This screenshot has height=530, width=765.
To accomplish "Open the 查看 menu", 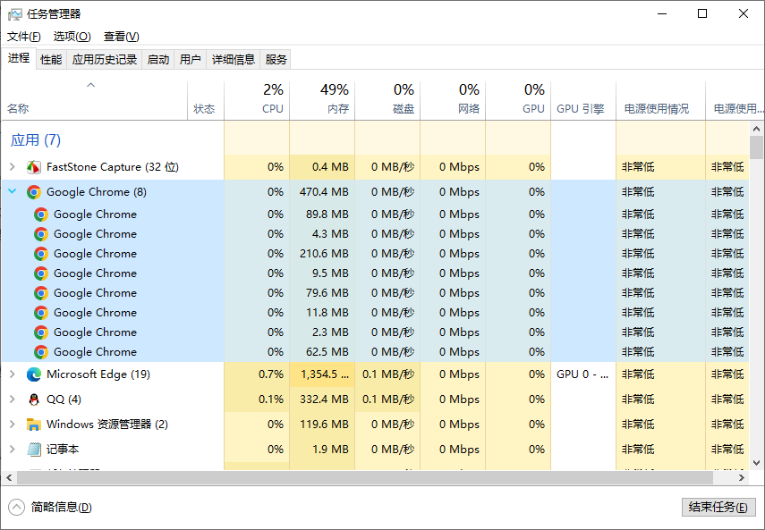I will point(121,36).
